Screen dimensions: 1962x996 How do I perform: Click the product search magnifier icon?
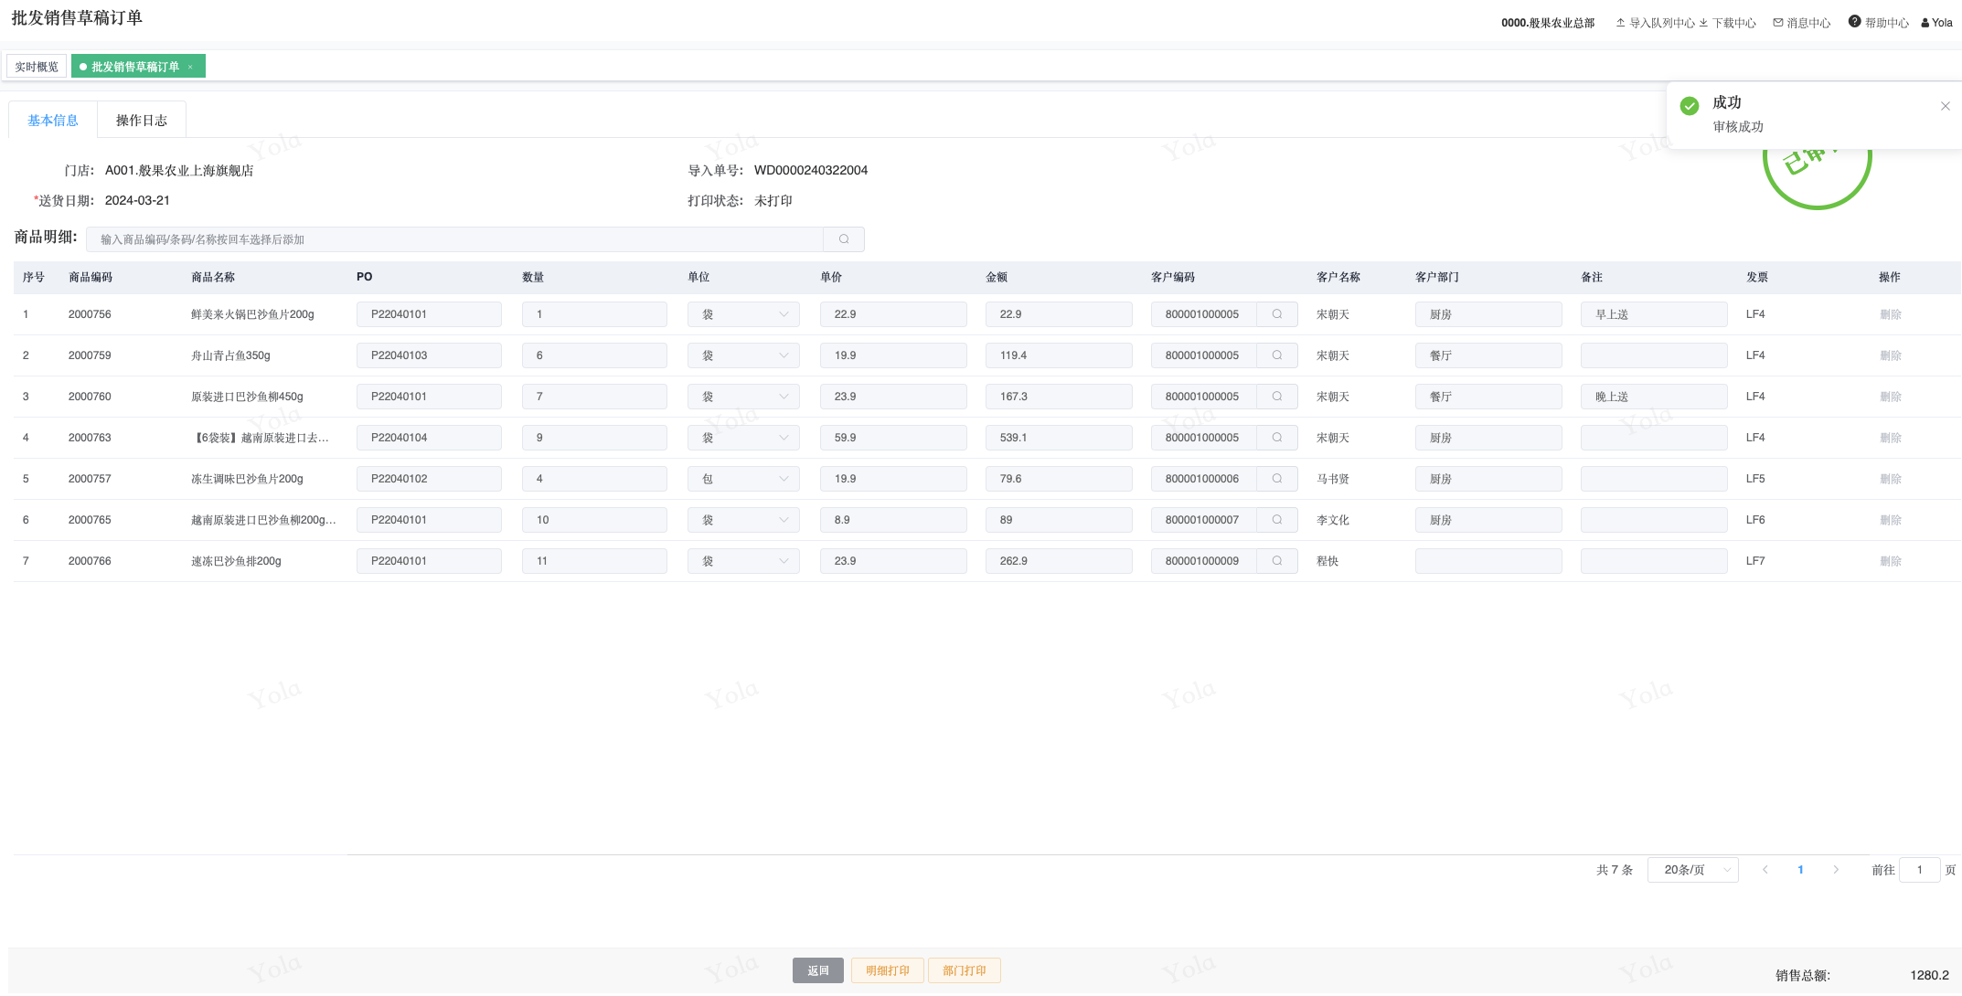(x=844, y=239)
